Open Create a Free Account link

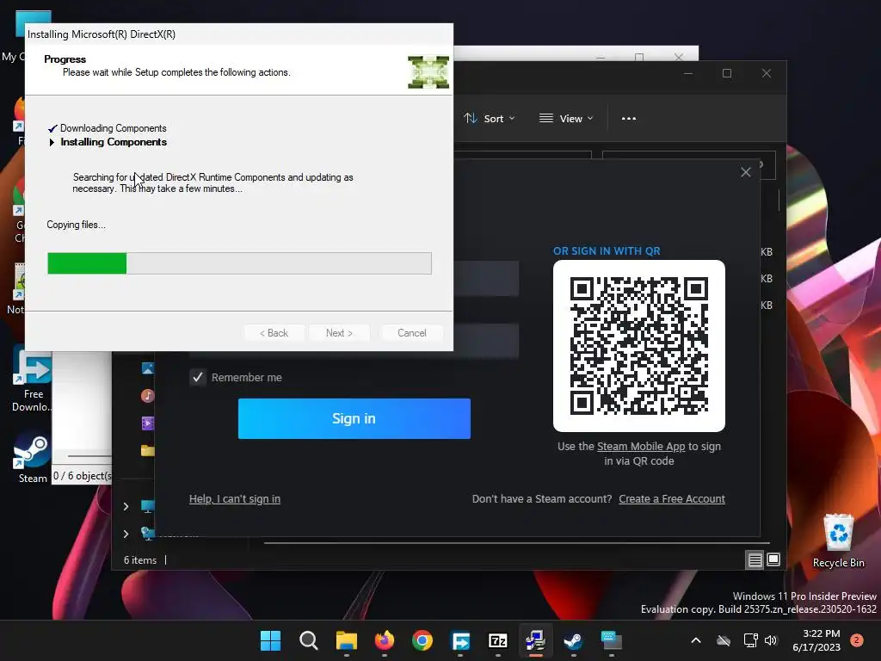[672, 498]
